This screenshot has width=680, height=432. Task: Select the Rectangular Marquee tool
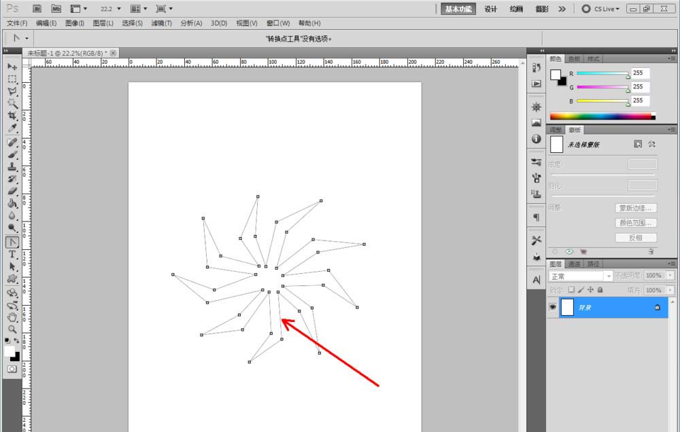12,79
